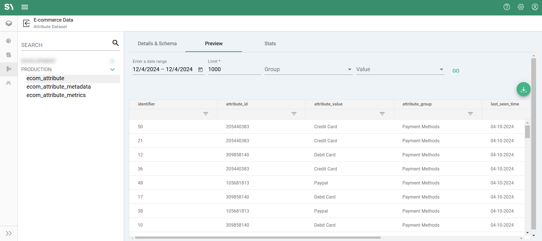Collapse the PRODUCTION tree section
542x241 pixels.
[112, 69]
